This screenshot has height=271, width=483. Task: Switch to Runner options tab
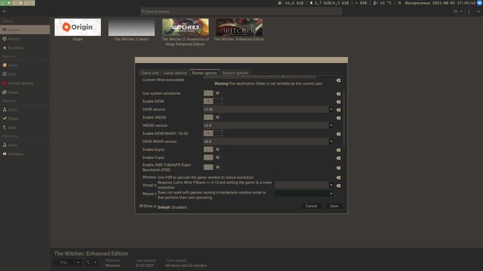204,73
